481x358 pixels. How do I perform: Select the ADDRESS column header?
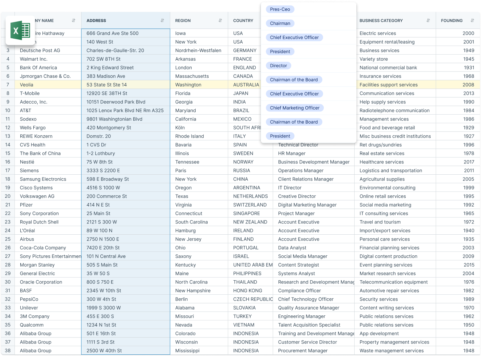(x=96, y=21)
